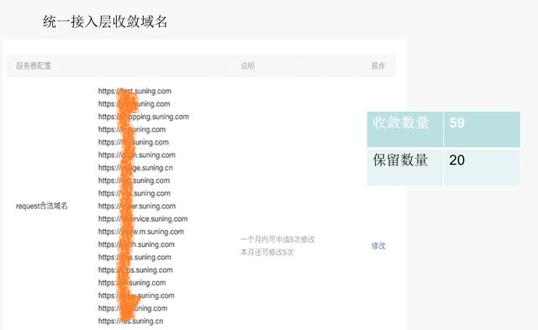Click the 操作 column header
Screen dimensions: 538x330
coord(378,65)
